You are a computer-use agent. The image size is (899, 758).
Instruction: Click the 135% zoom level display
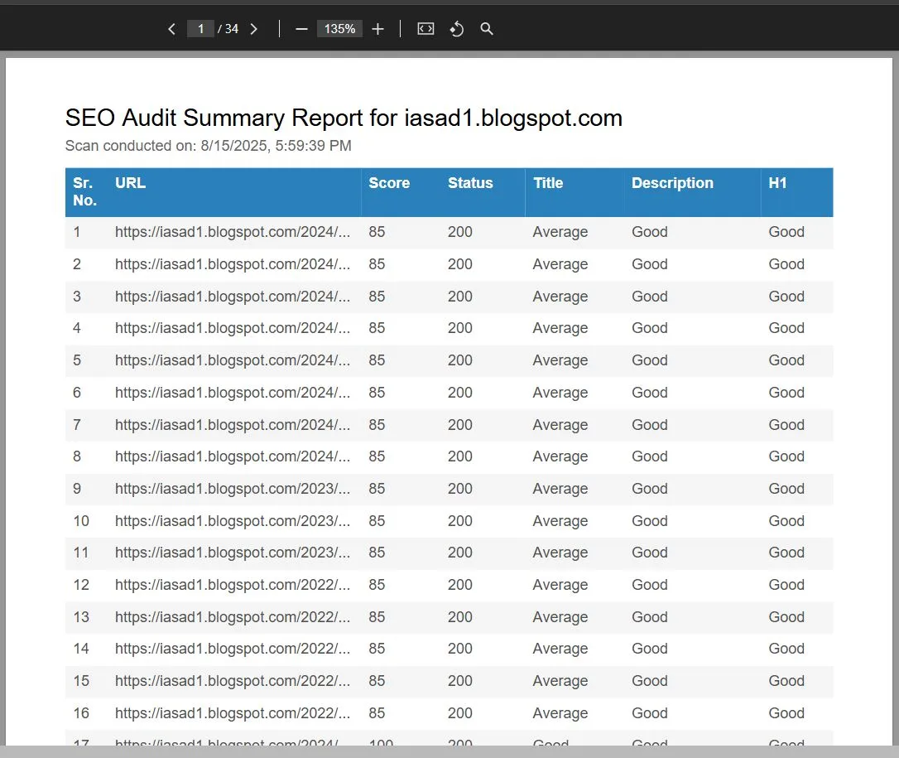(x=339, y=28)
